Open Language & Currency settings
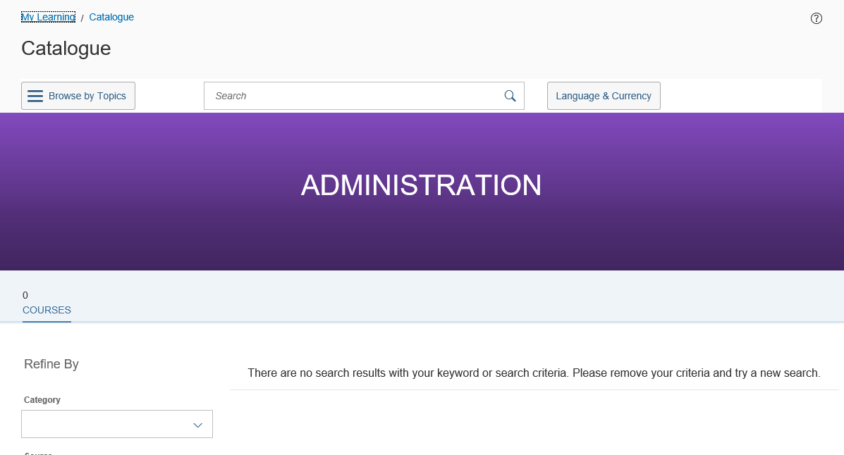 (604, 96)
